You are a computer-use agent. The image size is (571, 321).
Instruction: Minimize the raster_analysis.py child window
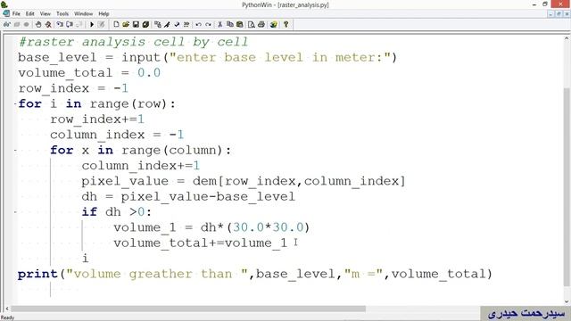pos(550,14)
